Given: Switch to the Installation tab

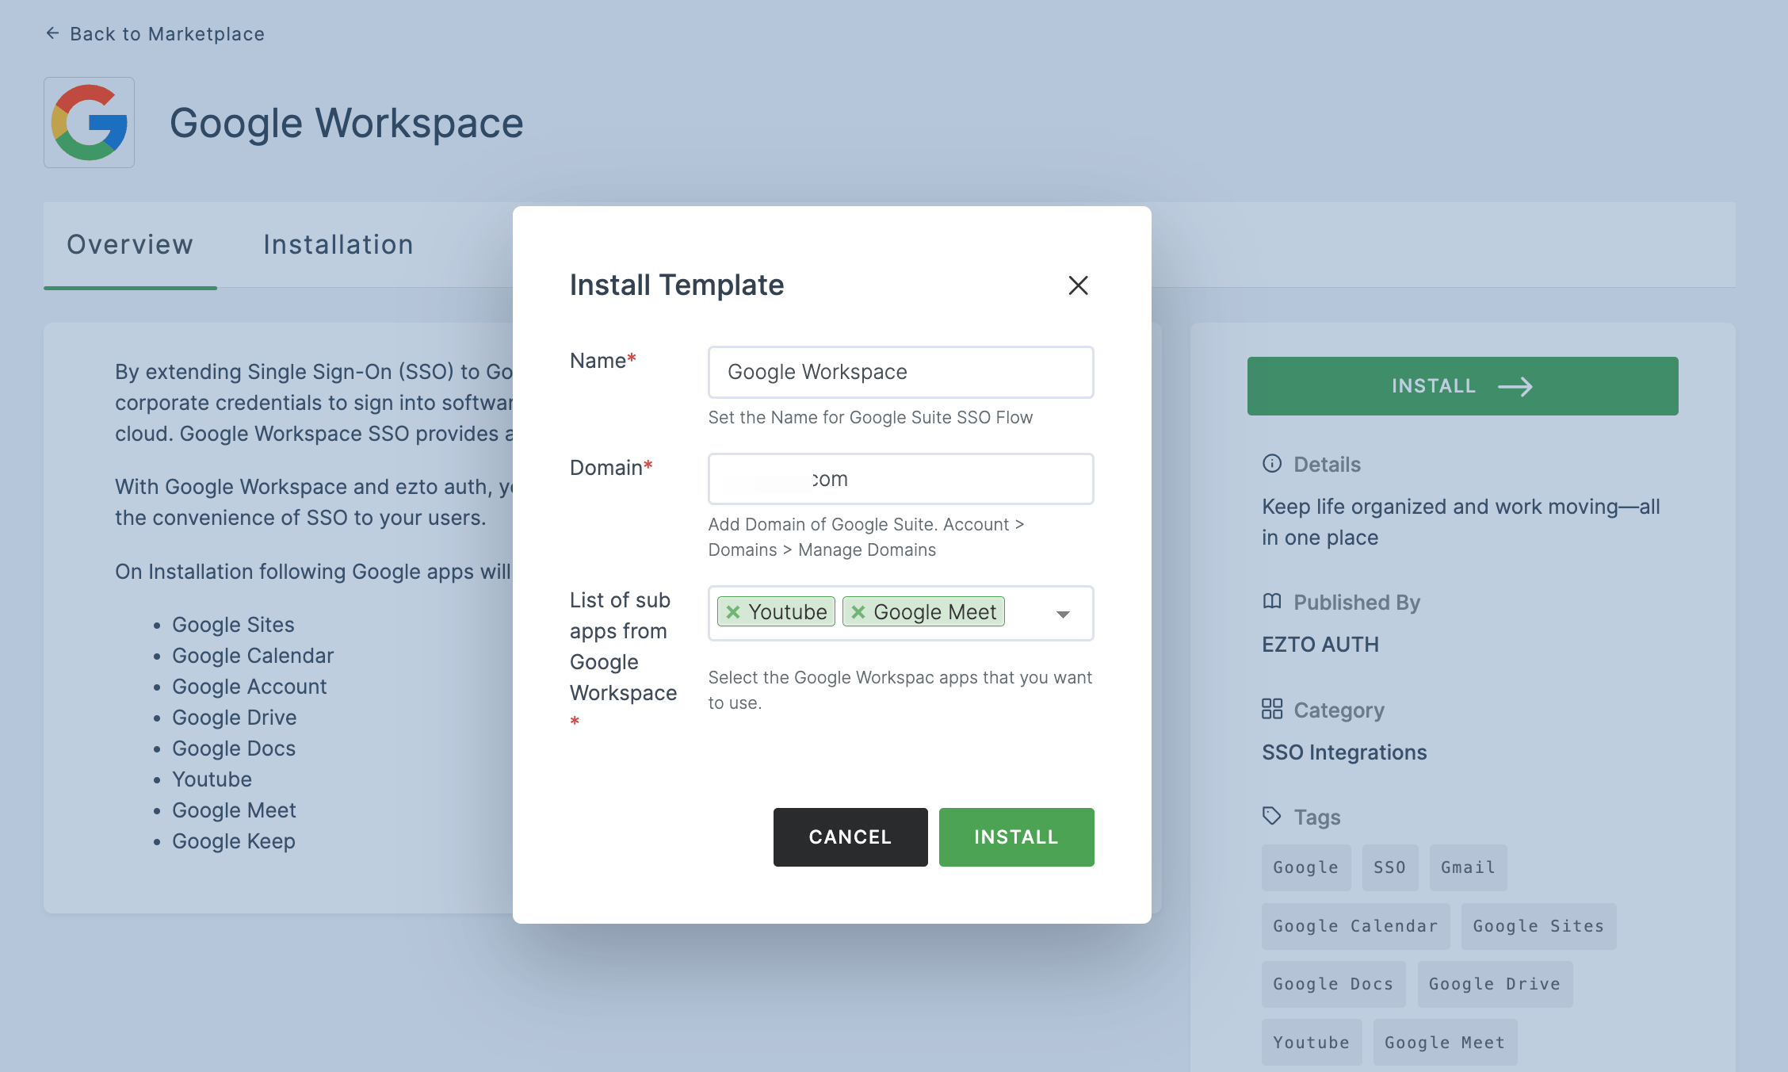Looking at the screenshot, I should (338, 243).
